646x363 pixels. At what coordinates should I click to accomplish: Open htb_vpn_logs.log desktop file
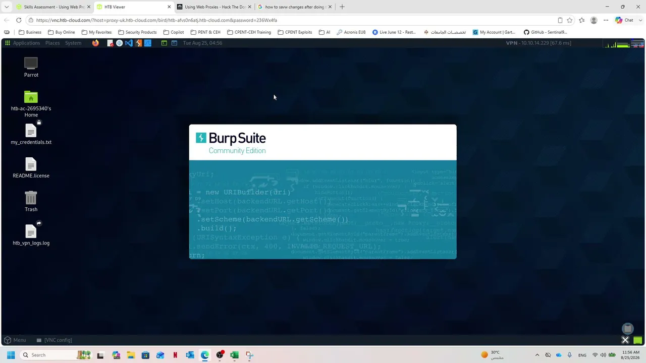[31, 234]
